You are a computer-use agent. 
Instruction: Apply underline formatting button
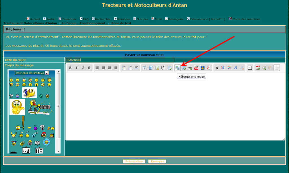[83, 68]
